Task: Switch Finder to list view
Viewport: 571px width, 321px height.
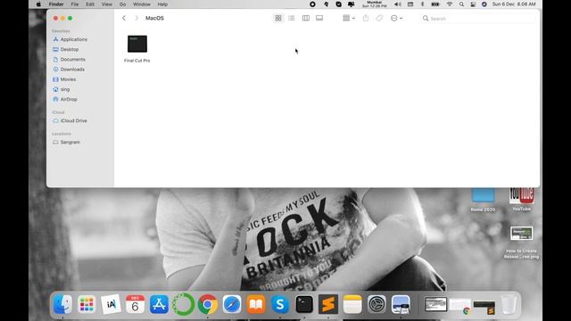Action: (x=292, y=18)
